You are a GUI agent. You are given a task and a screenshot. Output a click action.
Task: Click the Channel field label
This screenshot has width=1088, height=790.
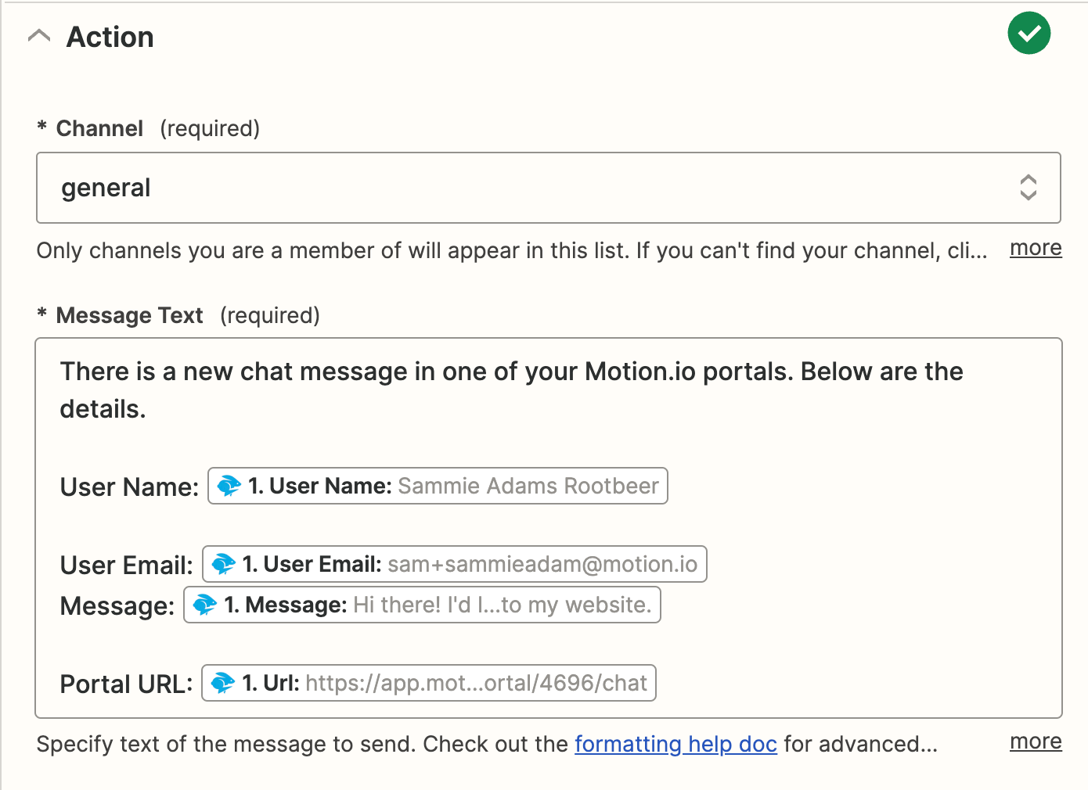click(x=99, y=128)
